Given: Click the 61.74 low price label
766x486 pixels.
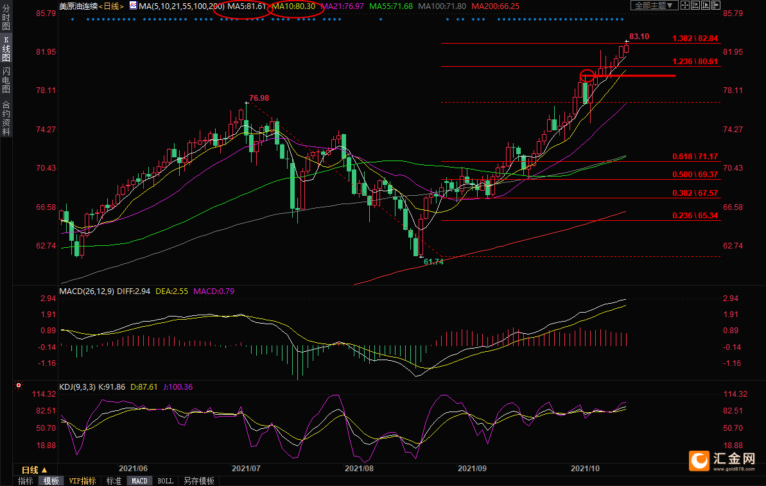Looking at the screenshot, I should pos(434,262).
